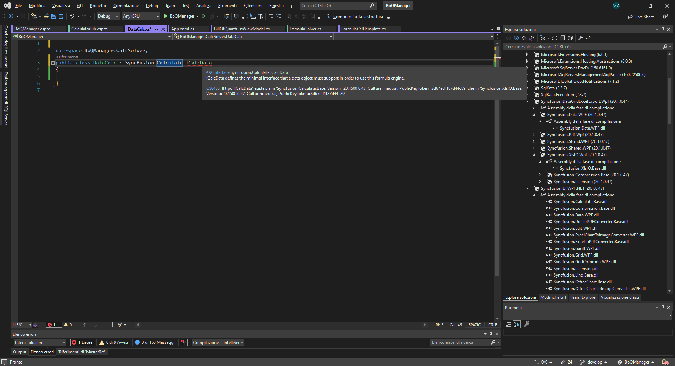Click the Live Share button

pyautogui.click(x=641, y=17)
